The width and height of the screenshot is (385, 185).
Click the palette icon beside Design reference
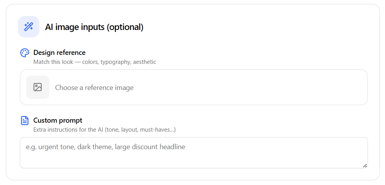pyautogui.click(x=25, y=53)
